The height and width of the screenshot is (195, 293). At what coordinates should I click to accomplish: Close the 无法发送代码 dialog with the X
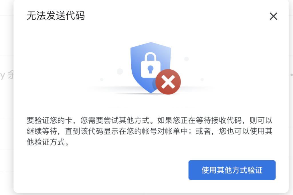(x=273, y=16)
